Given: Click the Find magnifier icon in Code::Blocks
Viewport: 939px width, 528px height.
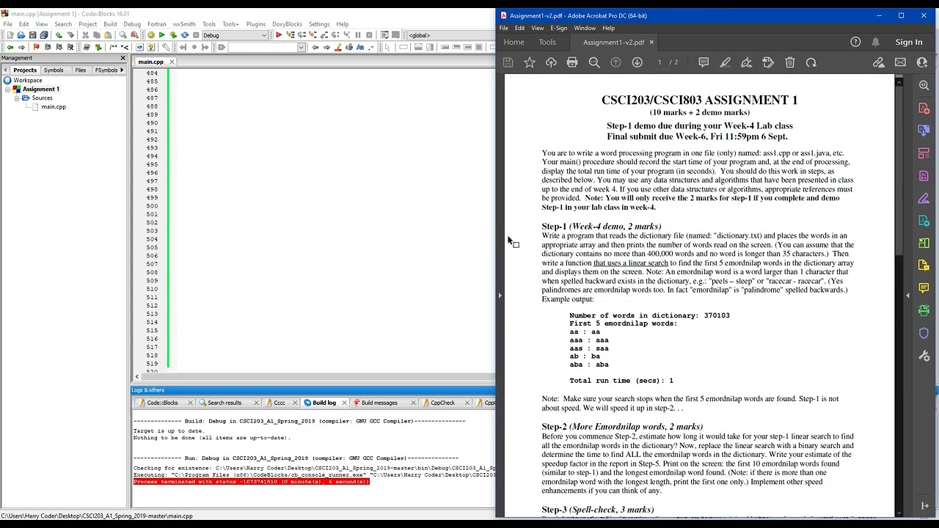Looking at the screenshot, I should click(123, 35).
